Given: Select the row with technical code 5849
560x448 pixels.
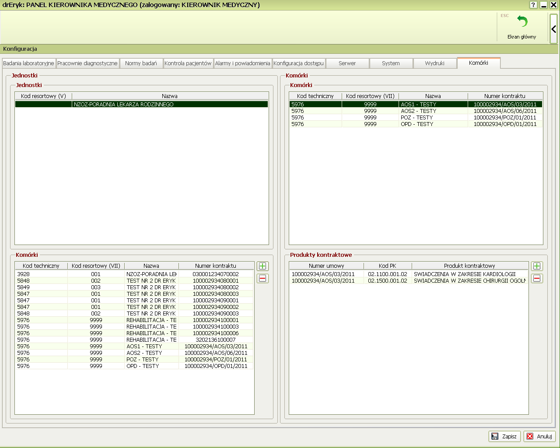Looking at the screenshot, I should [x=134, y=287].
